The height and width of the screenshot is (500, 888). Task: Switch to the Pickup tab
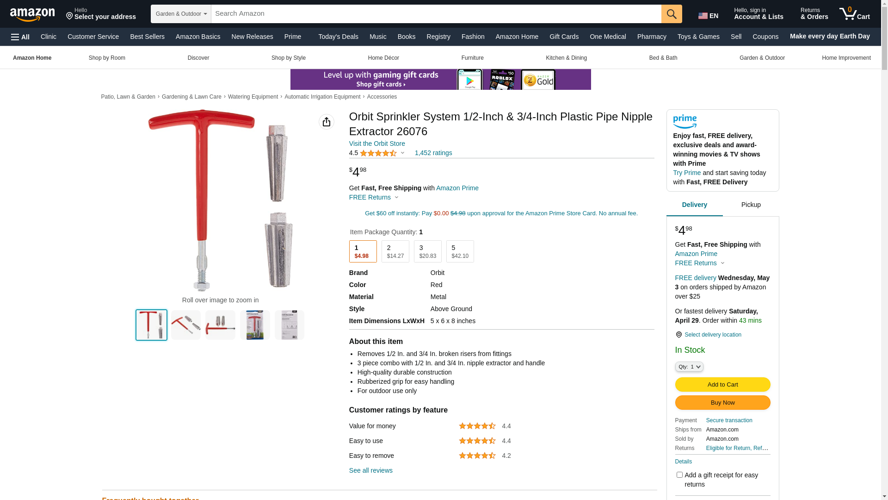coord(751,205)
